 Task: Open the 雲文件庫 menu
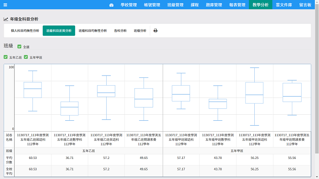(284, 5)
